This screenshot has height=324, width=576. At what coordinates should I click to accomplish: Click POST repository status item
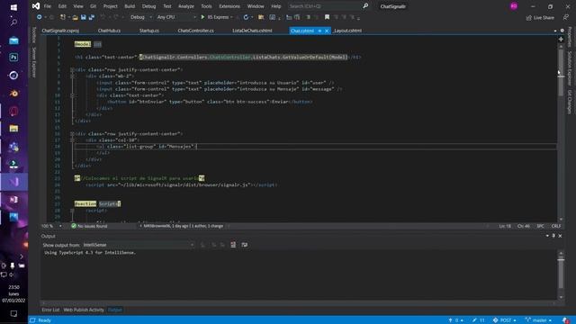(x=504, y=320)
